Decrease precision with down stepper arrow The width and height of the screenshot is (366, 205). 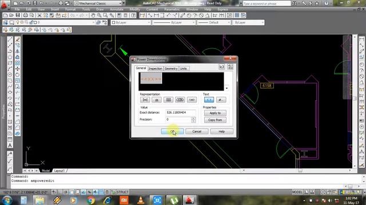pos(193,121)
